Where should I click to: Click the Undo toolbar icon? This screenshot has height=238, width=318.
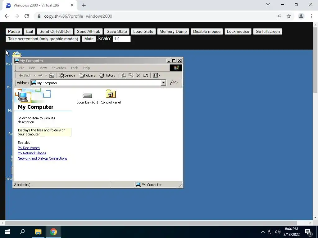(146, 76)
